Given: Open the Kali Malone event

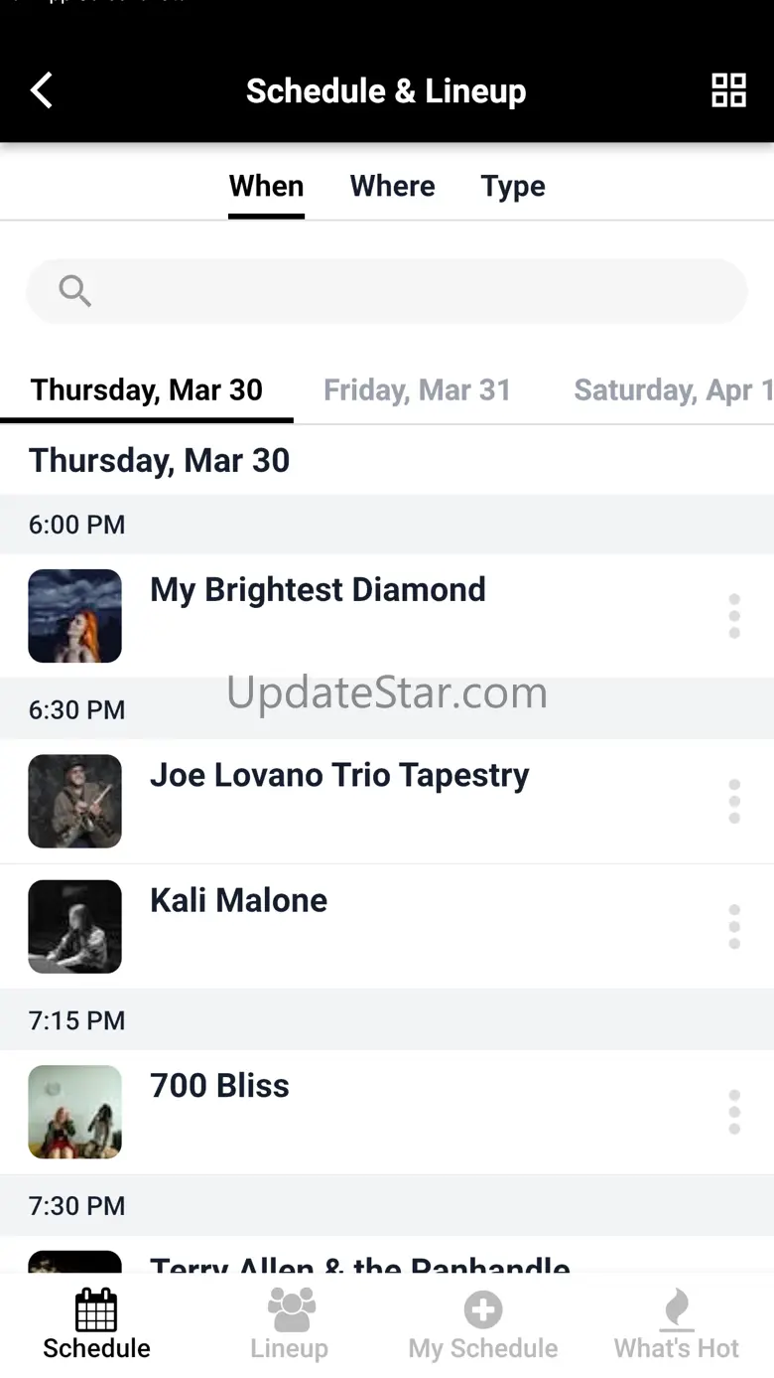Looking at the screenshot, I should 387,926.
